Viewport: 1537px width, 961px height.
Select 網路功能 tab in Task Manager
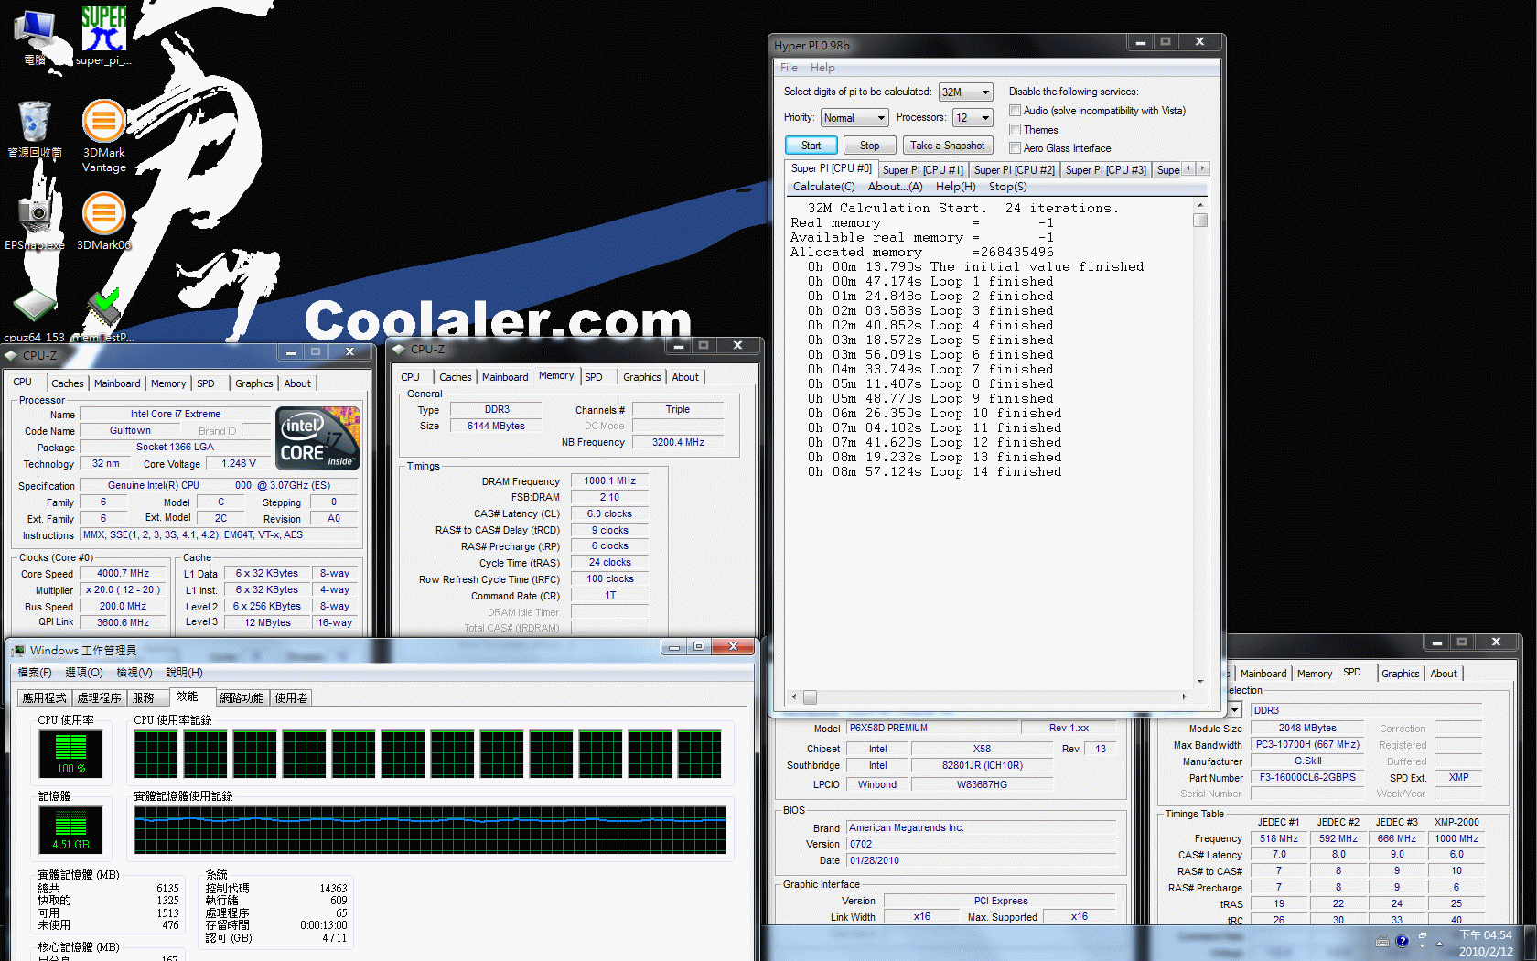click(x=242, y=697)
